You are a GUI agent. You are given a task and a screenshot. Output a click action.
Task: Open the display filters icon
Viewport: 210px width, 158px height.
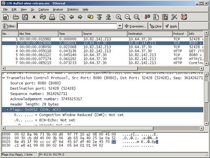[156, 17]
